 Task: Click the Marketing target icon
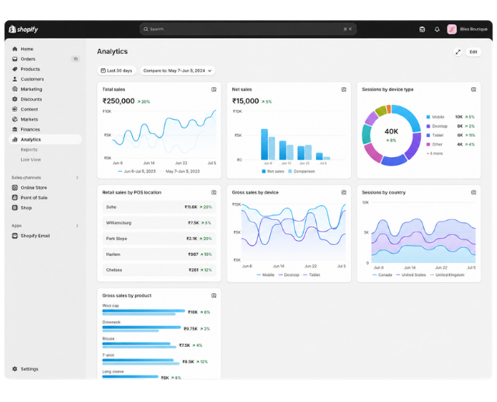(x=15, y=89)
